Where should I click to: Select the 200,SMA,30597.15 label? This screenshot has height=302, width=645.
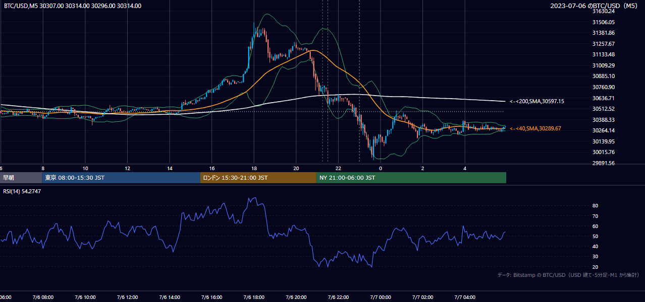(x=537, y=102)
